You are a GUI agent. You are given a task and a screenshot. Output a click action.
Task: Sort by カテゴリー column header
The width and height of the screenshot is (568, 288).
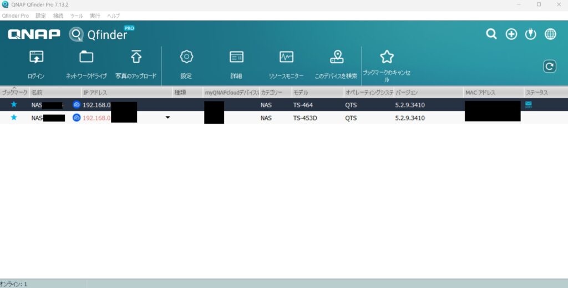[275, 92]
